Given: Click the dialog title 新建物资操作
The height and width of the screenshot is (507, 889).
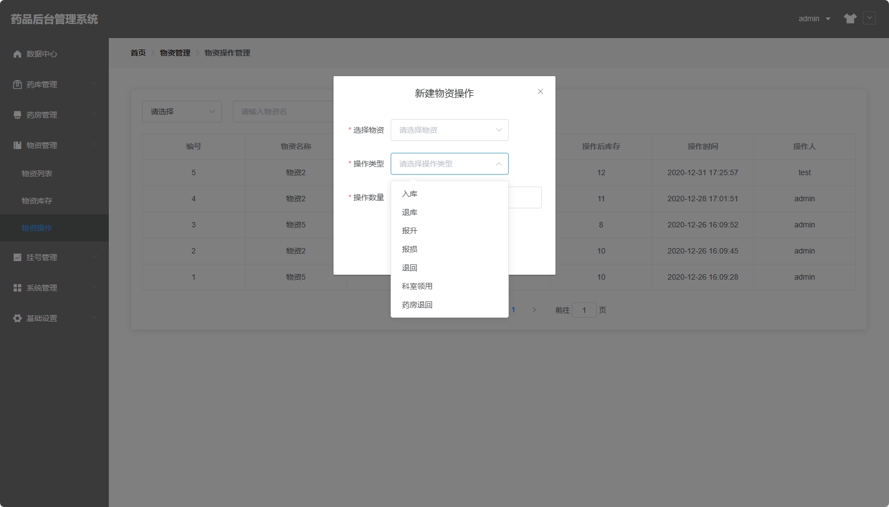Looking at the screenshot, I should (444, 94).
